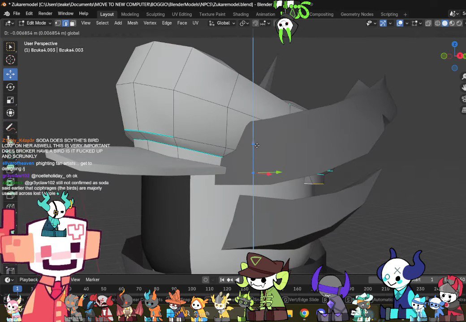Open the UV menu
This screenshot has width=466, height=322.
(195, 23)
